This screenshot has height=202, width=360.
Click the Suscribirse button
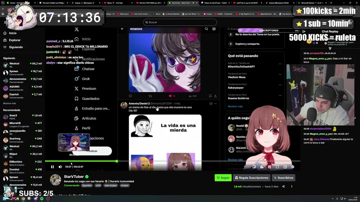(x=283, y=178)
